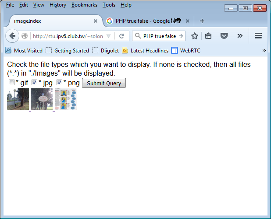The width and height of the screenshot is (271, 219).
Task: Open the hamburger menu icon
Action: 258,36
